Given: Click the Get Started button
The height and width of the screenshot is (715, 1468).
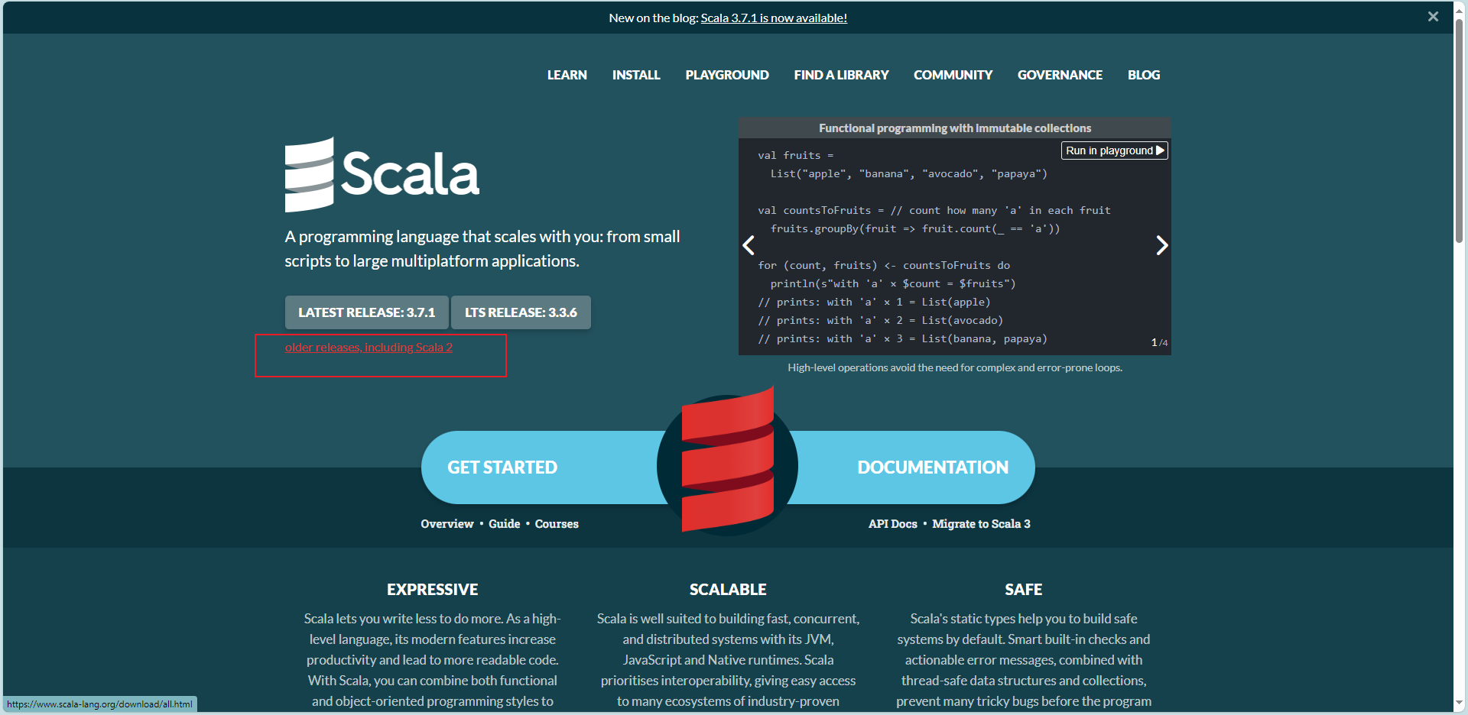Looking at the screenshot, I should pos(502,467).
